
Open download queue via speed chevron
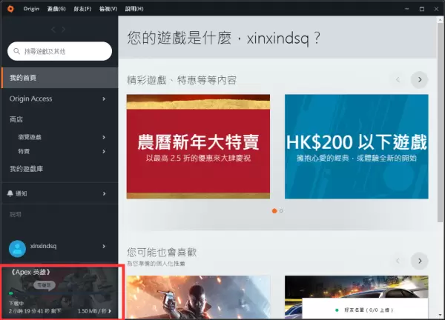click(x=110, y=311)
